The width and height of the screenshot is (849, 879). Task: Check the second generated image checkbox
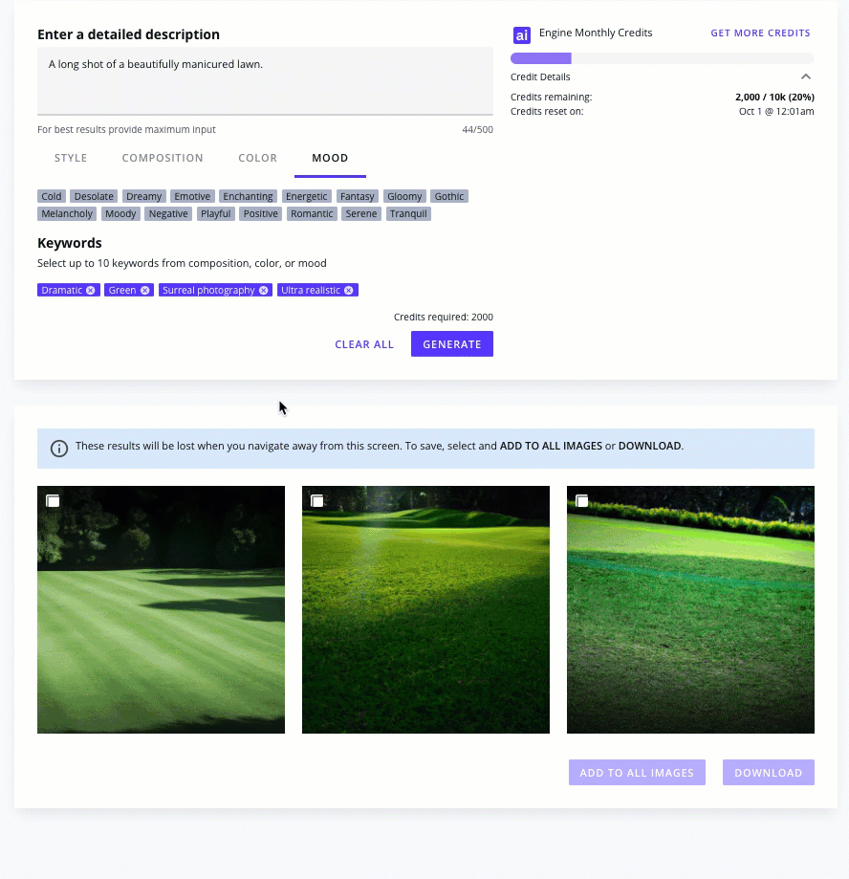[317, 500]
